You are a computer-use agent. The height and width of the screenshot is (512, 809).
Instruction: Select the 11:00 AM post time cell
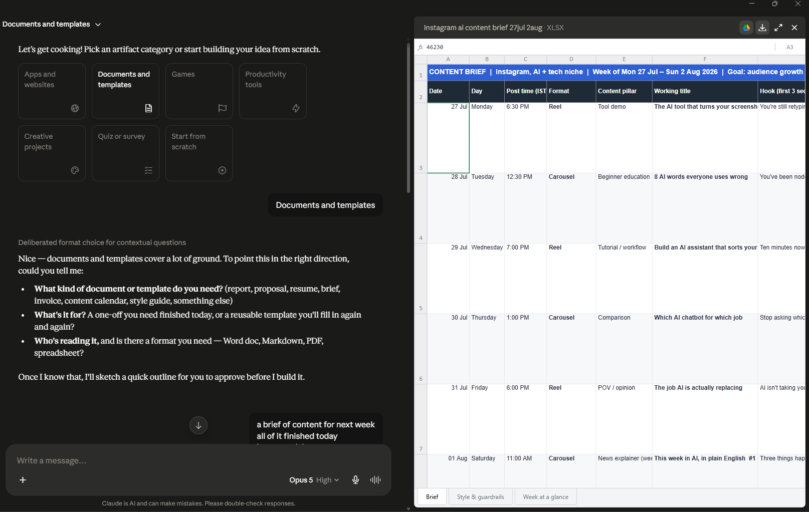[x=525, y=471]
